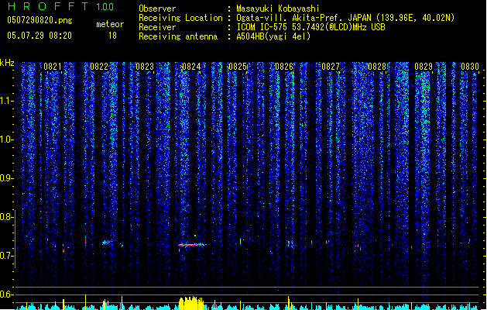
Task: Select antenna text A504HB(yagi 4el)
Action: point(273,36)
